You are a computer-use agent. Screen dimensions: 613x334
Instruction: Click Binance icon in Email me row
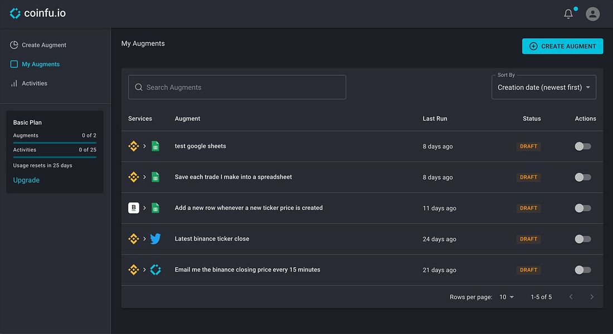click(134, 269)
